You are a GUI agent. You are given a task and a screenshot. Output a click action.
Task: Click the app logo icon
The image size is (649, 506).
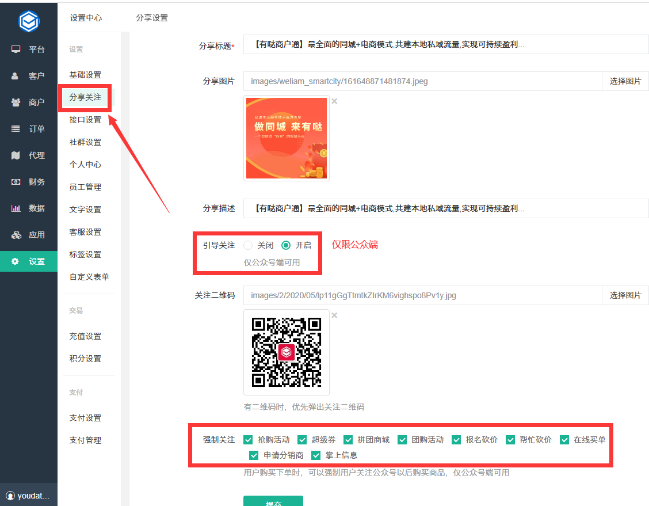29,21
